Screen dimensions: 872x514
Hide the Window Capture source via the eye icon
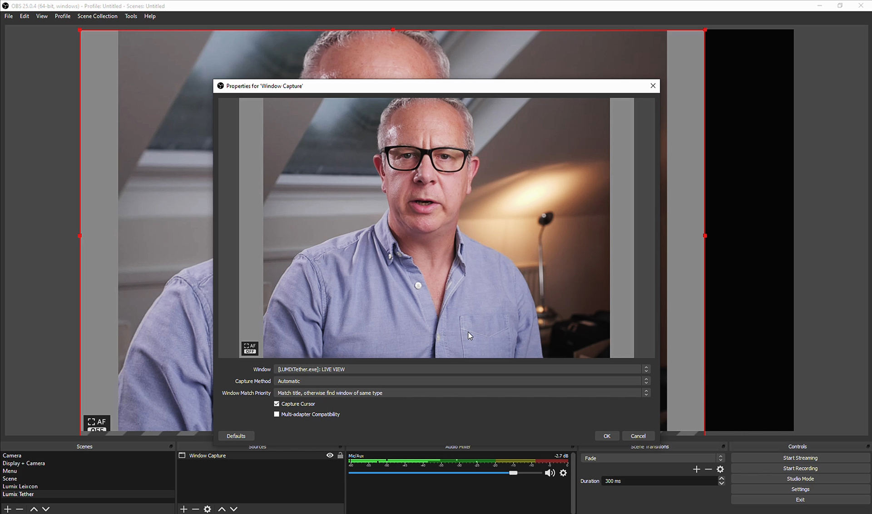(x=330, y=455)
